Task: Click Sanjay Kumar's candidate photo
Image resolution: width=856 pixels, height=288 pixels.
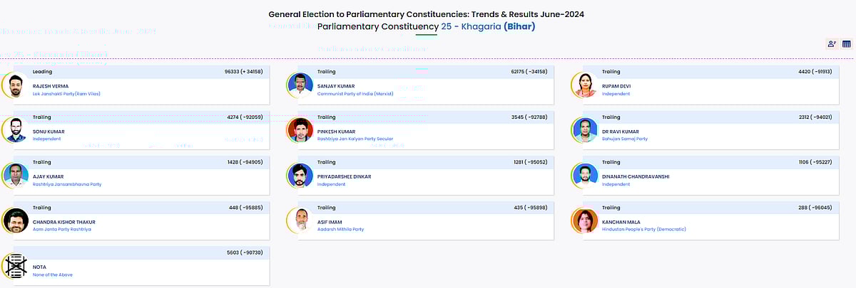Action: tap(301, 86)
